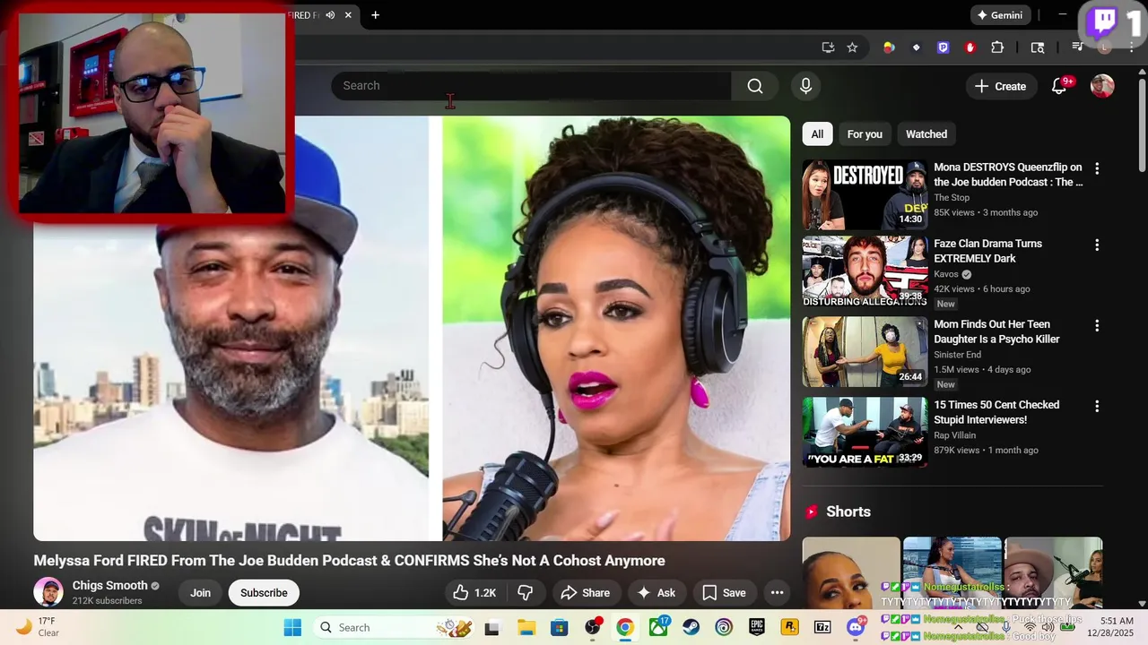Dislike the video with thumbs-down

[526, 593]
